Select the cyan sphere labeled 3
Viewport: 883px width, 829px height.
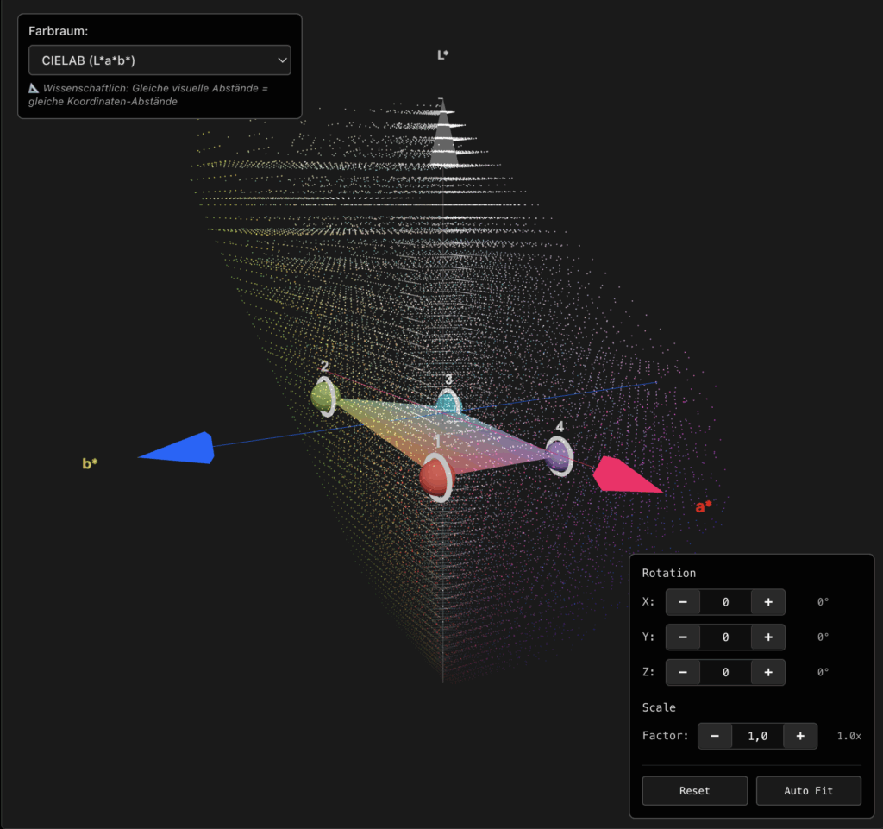coord(448,402)
